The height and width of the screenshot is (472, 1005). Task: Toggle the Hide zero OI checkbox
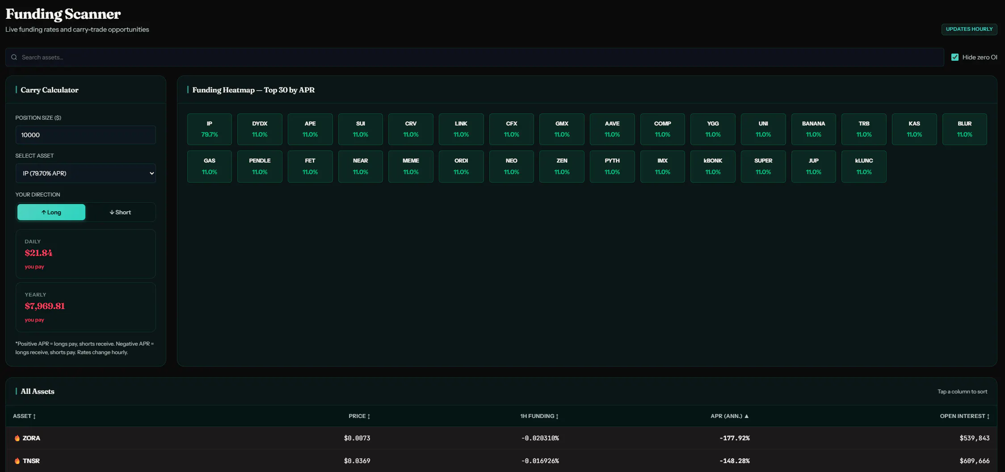(x=955, y=57)
